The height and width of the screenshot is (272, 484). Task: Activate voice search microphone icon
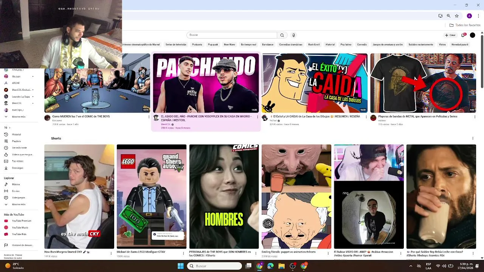coord(293,35)
